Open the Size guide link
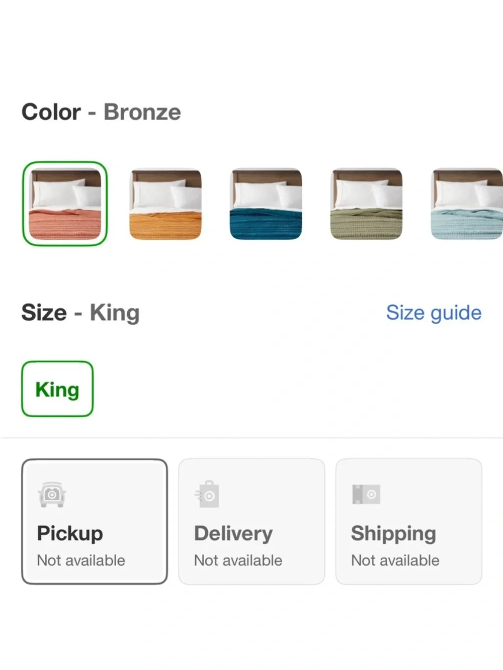This screenshot has width=503, height=670. coord(434,313)
